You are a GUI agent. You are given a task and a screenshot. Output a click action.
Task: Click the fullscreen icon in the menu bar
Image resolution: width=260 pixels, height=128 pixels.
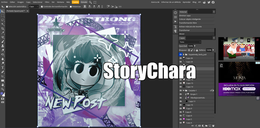pos(95,2)
